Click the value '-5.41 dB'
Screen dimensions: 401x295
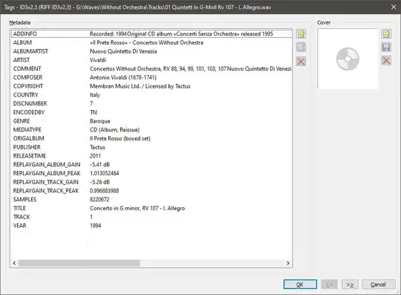coord(100,164)
